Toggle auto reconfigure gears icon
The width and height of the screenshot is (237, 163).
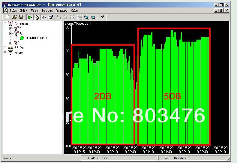tap(37, 17)
